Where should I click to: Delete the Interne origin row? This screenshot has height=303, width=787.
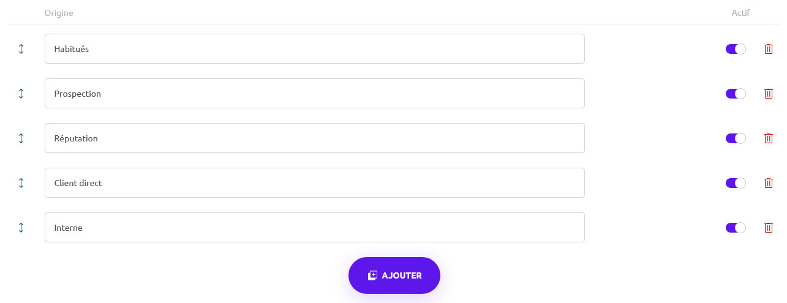(769, 228)
